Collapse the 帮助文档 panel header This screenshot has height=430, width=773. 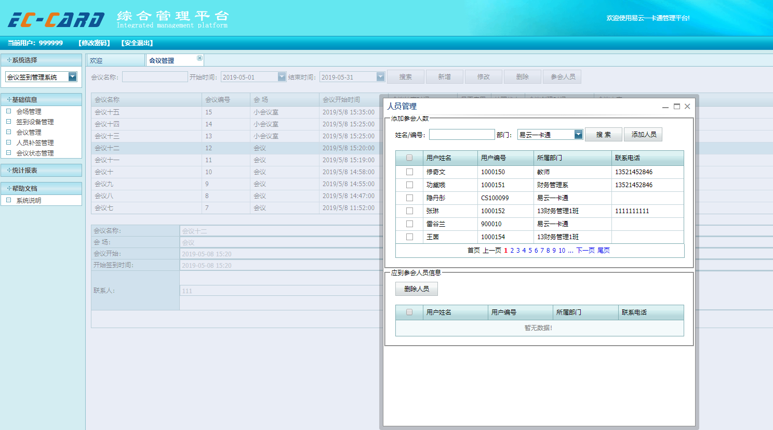41,188
